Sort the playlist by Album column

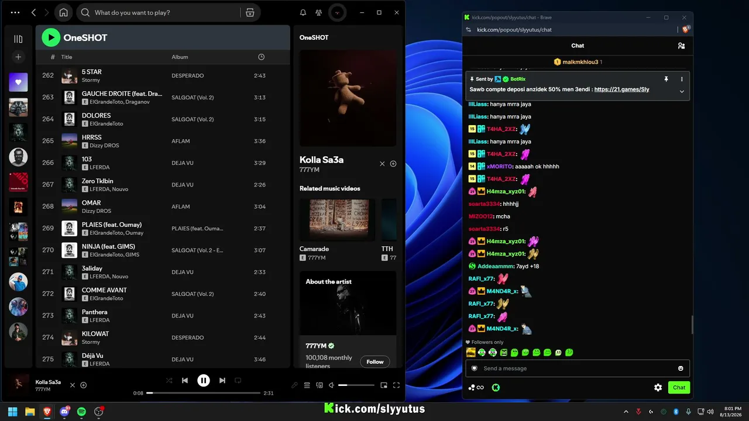(180, 57)
